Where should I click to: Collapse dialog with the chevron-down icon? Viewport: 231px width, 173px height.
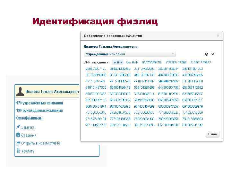[213, 54]
